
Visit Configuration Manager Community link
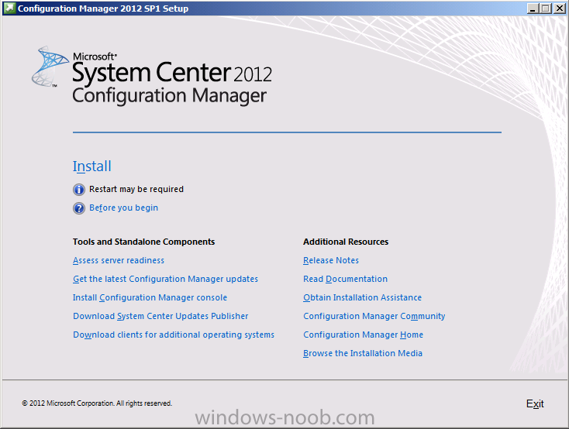coord(374,316)
